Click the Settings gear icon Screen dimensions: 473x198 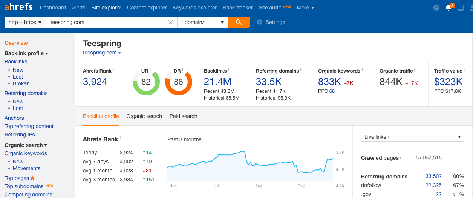point(259,22)
